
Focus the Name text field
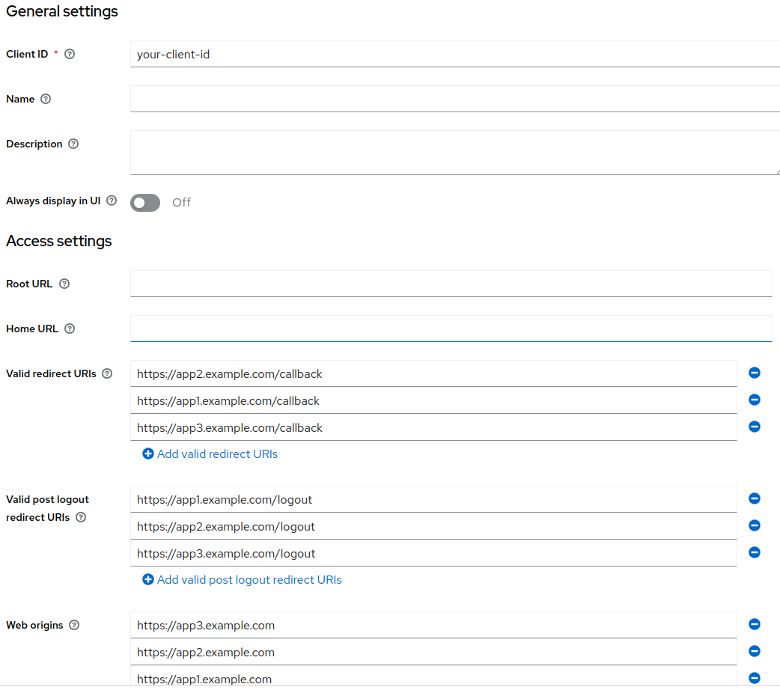(x=454, y=99)
